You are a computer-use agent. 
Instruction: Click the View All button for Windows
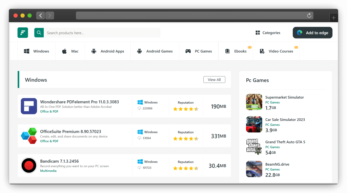pos(214,80)
